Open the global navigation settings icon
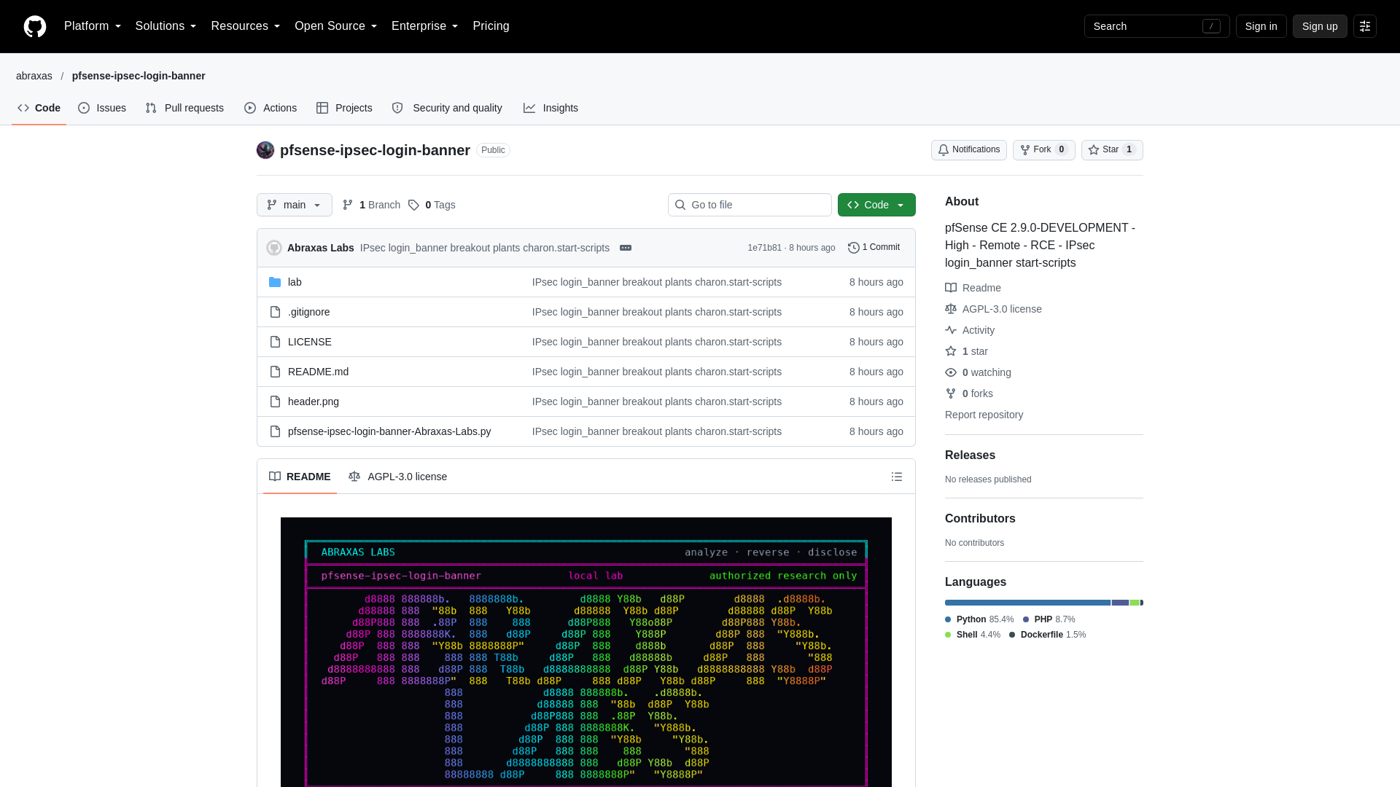 [x=1365, y=26]
